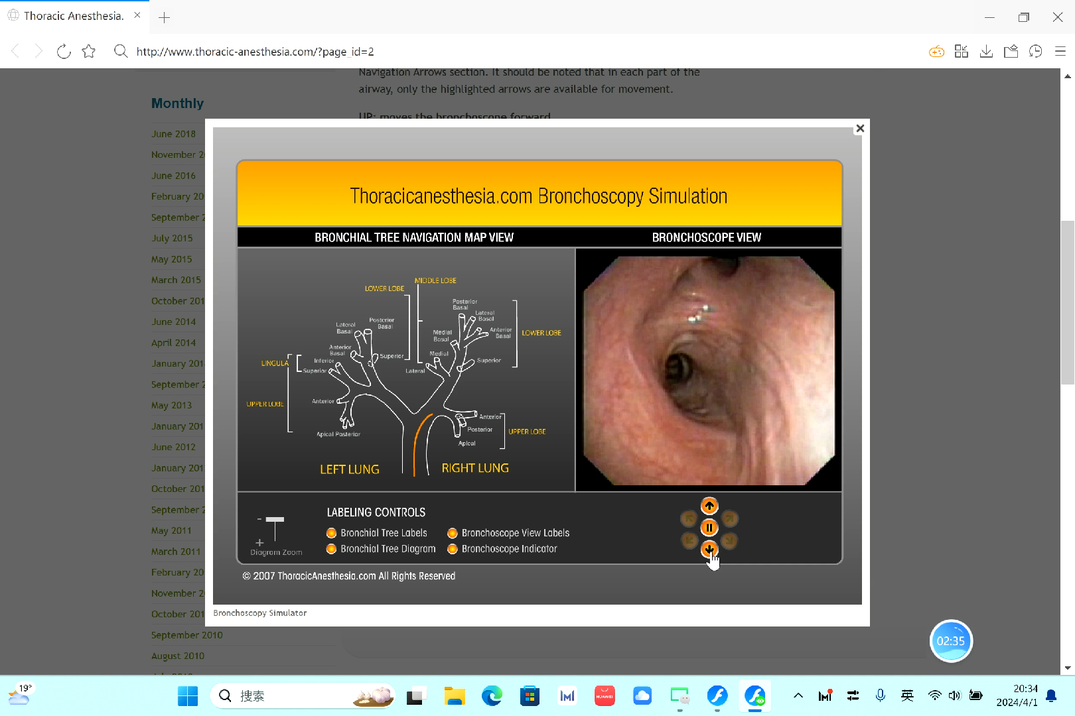Viewport: 1075px width, 716px height.
Task: Click the dimmed down-right navigation arrow
Action: (730, 541)
